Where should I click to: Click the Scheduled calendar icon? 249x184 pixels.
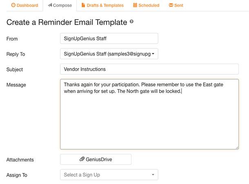(x=135, y=5)
